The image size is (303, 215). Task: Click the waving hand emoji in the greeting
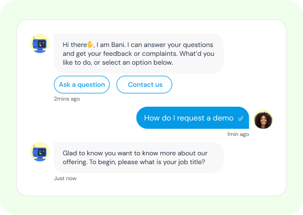(x=90, y=44)
